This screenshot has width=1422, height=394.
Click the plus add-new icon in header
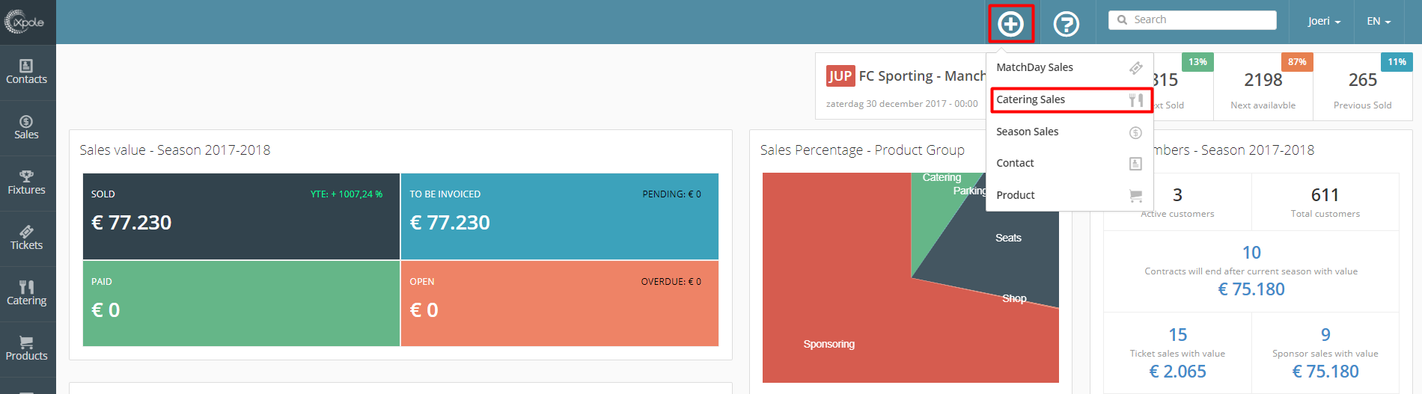tap(1010, 24)
